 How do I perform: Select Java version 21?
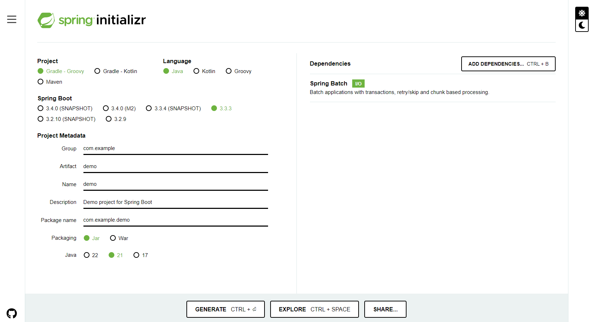point(116,255)
